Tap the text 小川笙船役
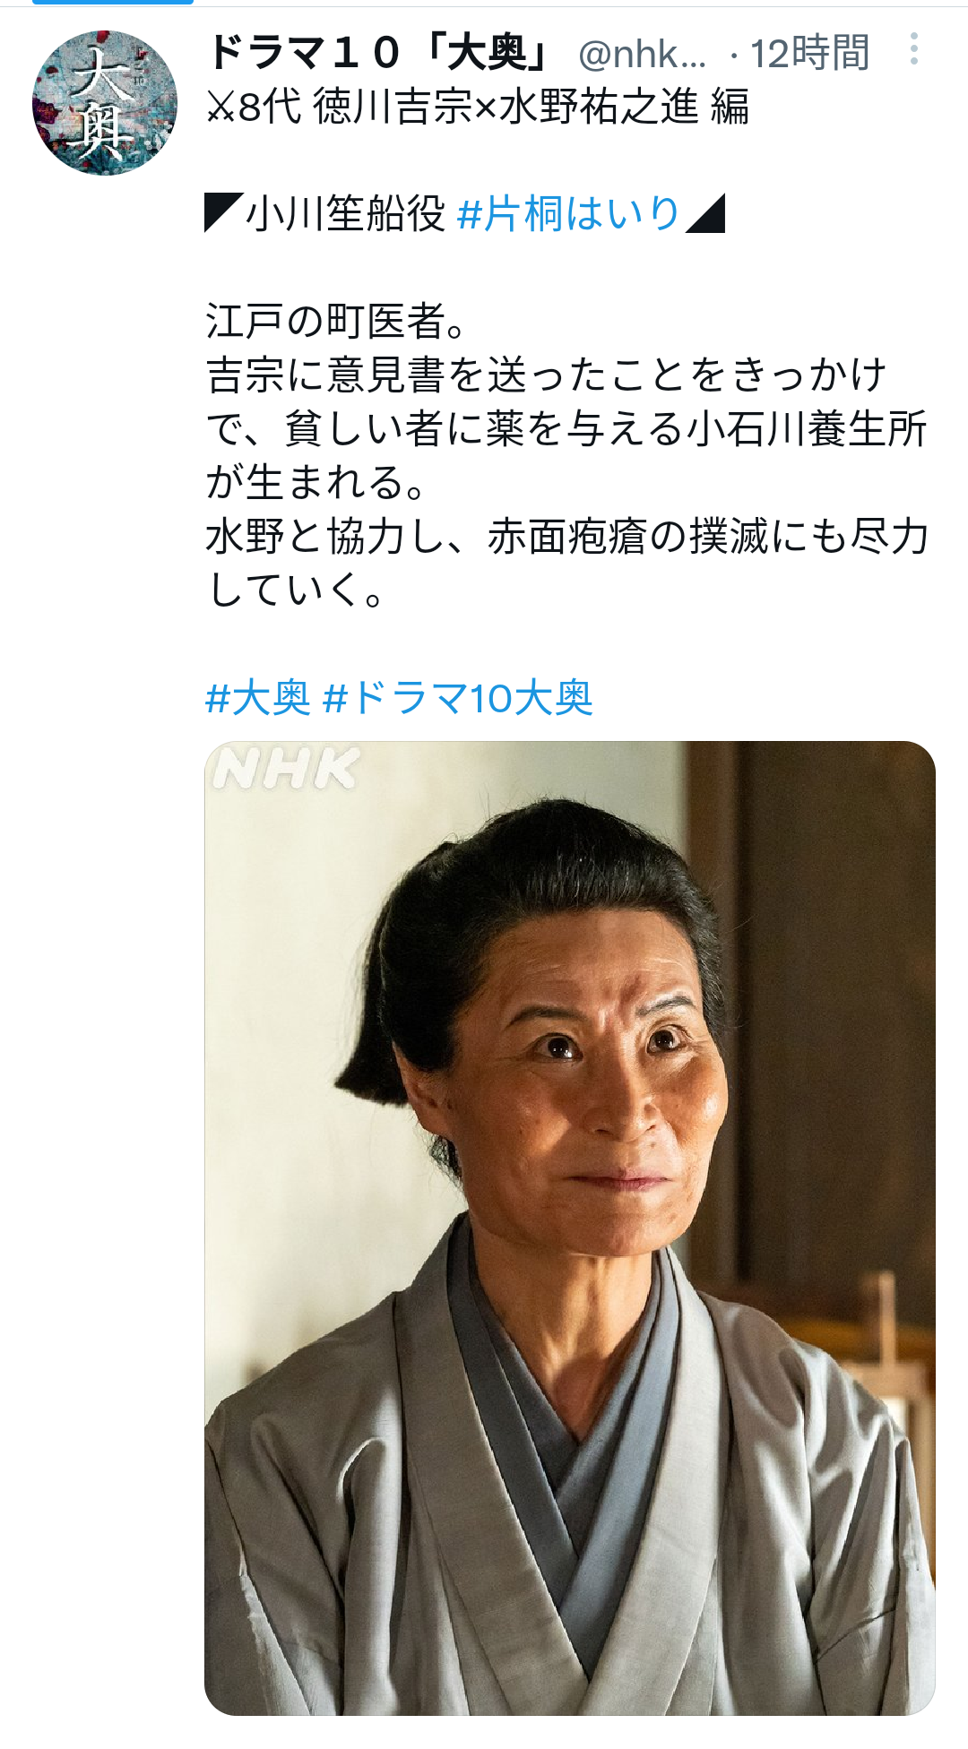 point(345,214)
